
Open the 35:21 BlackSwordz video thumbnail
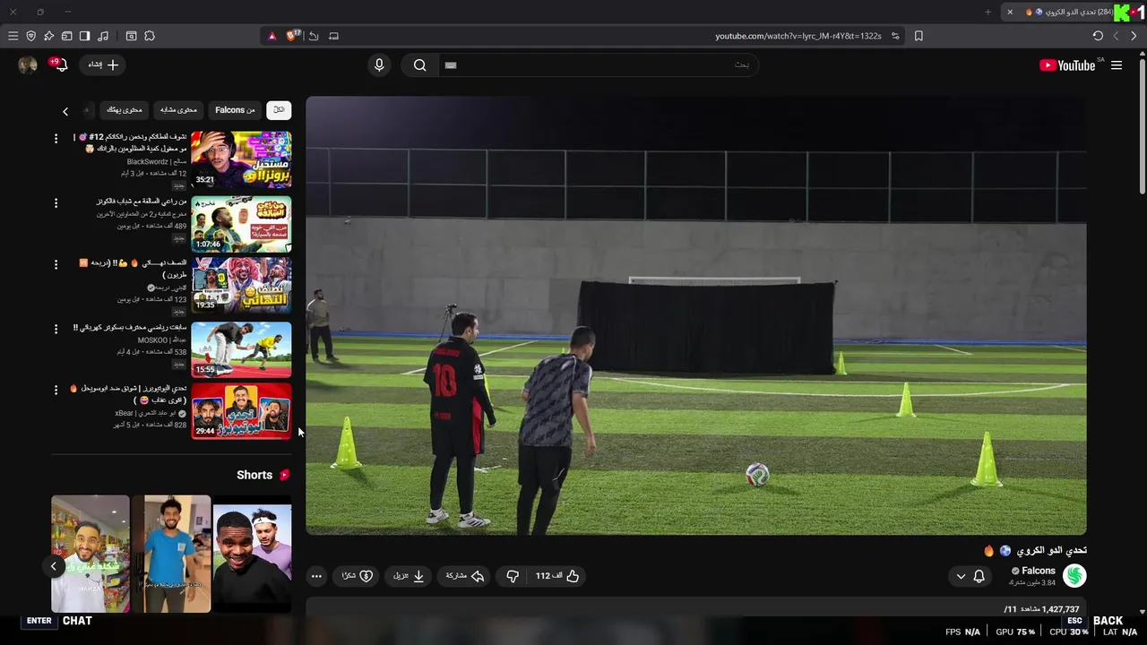(241, 159)
